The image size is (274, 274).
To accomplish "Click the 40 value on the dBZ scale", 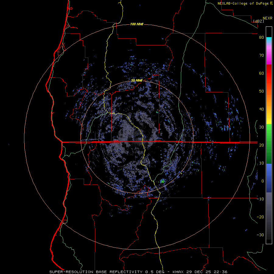I will point(262,109).
